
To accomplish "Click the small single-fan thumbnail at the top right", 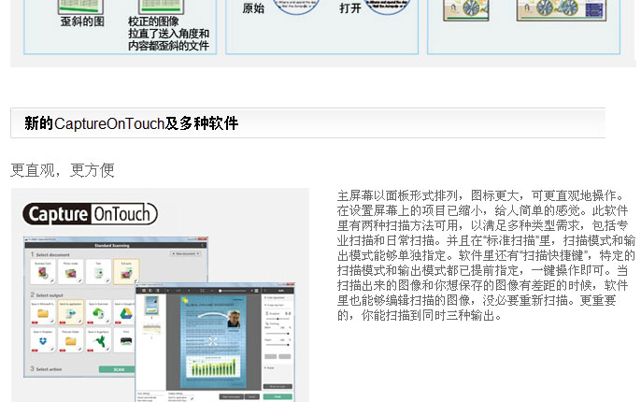I will (x=466, y=9).
